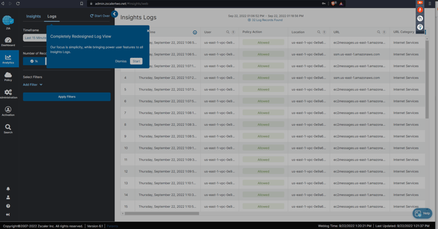Screen dimensions: 438x229
Task: Open the Location column sort stepper
Action: (324, 32)
